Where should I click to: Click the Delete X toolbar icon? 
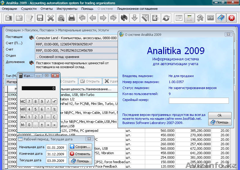click(x=50, y=18)
